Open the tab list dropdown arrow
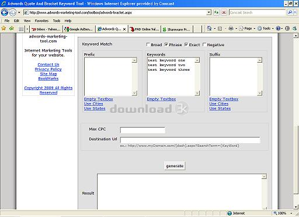The height and width of the screenshot is (217, 299). pos(27,29)
